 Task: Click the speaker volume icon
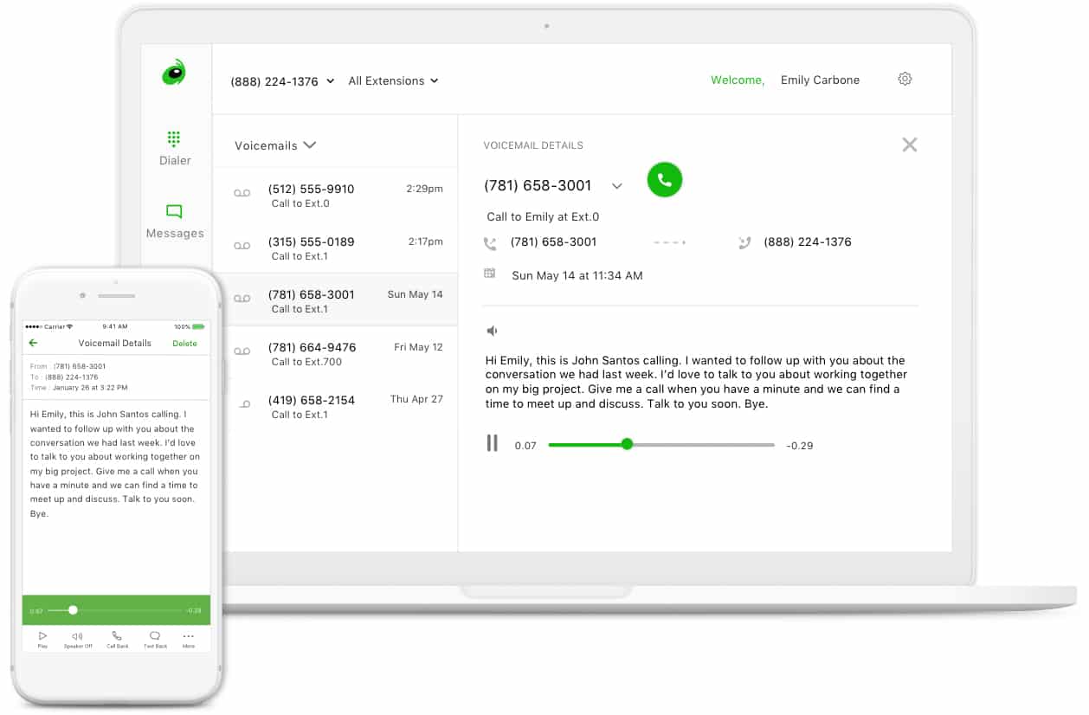(x=492, y=331)
